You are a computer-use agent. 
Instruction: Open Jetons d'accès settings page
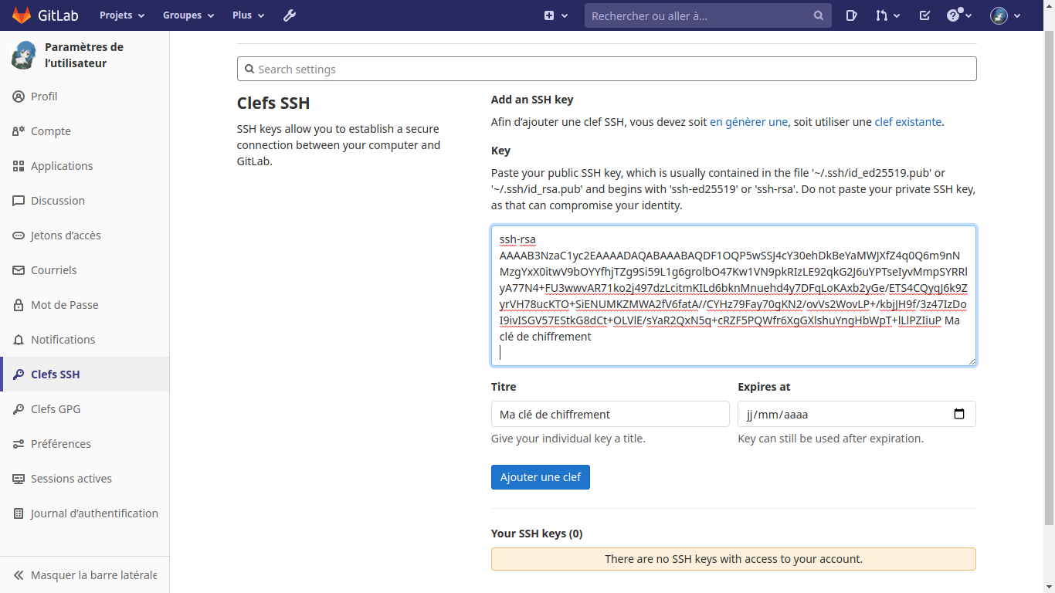click(66, 236)
